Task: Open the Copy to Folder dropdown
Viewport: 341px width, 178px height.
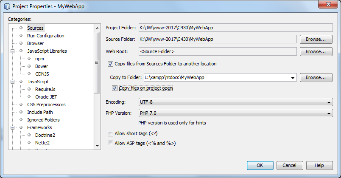Action: click(x=293, y=78)
